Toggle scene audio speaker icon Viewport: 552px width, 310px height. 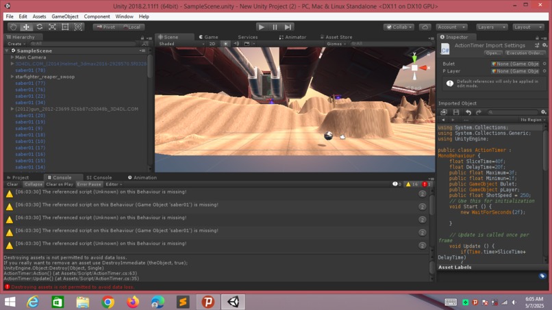(236, 44)
